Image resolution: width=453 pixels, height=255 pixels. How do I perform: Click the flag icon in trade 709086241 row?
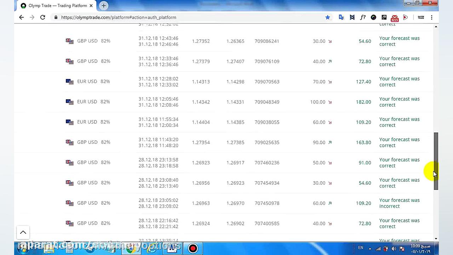tap(70, 41)
